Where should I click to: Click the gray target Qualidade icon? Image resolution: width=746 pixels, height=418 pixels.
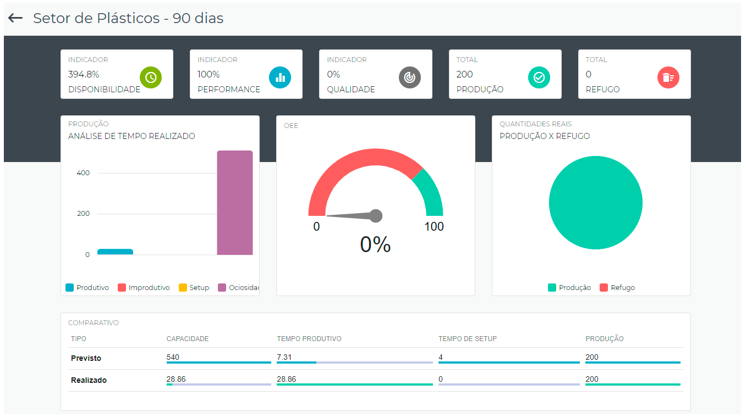click(x=410, y=77)
